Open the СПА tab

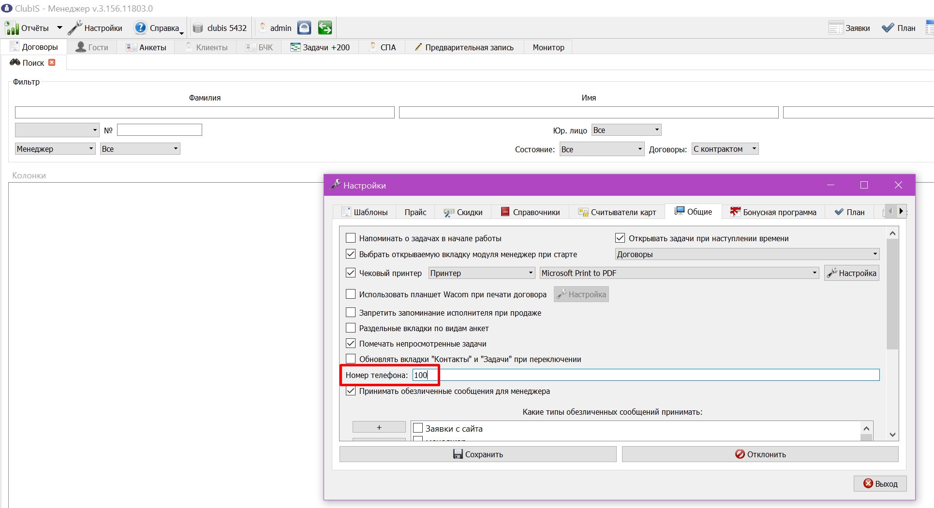383,47
